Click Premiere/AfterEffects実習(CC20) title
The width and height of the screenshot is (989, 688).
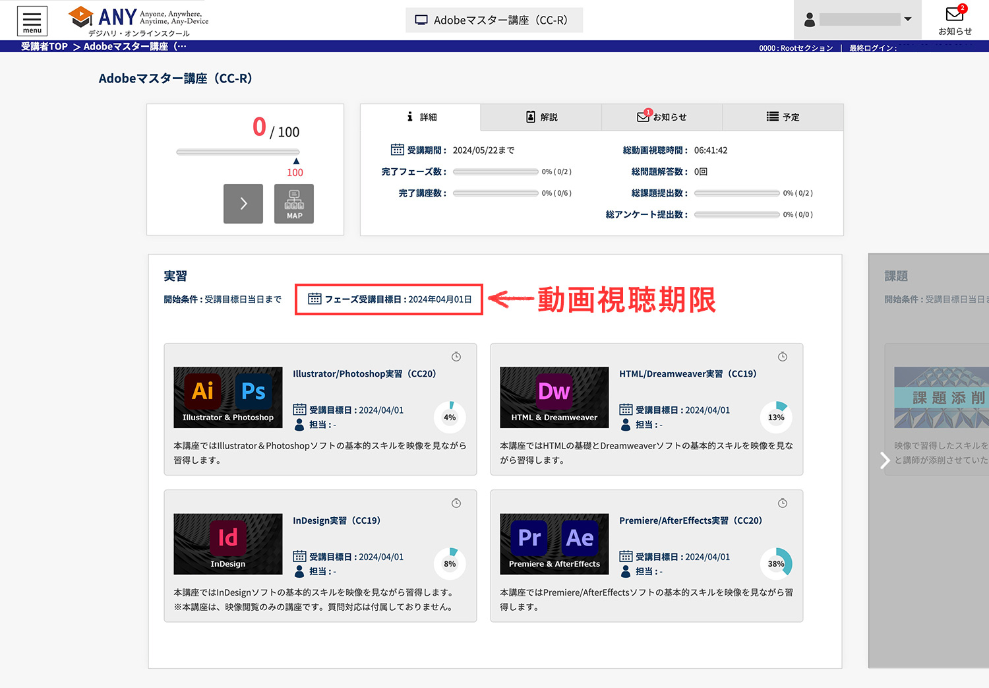pos(690,520)
